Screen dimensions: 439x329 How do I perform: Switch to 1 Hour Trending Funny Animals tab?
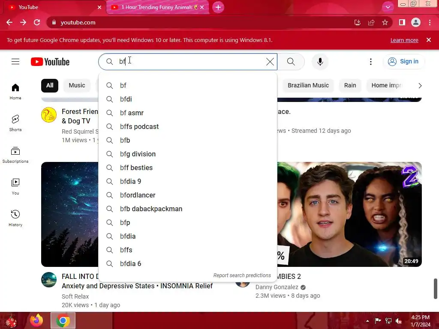tap(158, 7)
